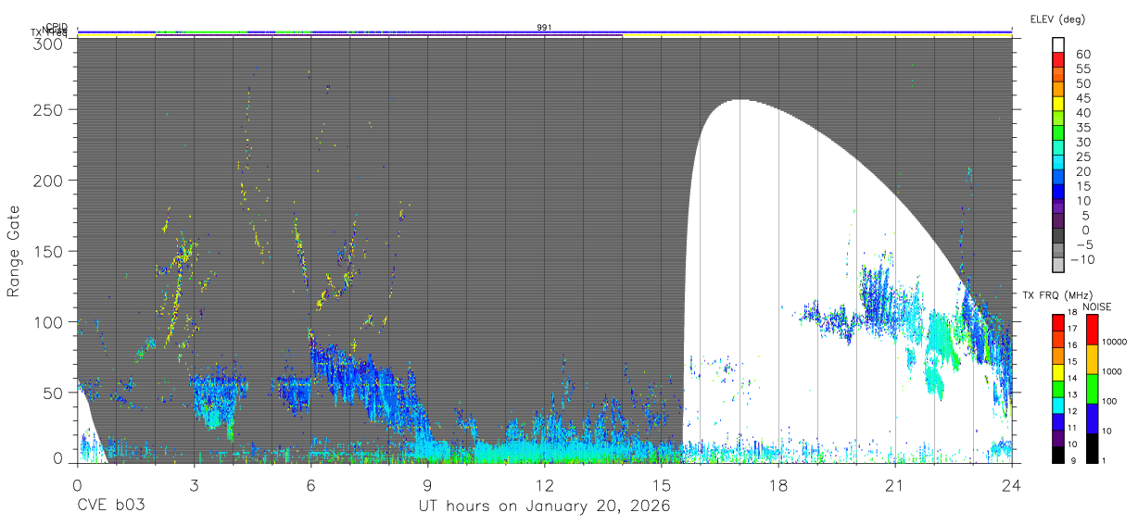Click the 'ELEV (deg)' colorbar title
The image size is (1138, 525).
click(1057, 19)
